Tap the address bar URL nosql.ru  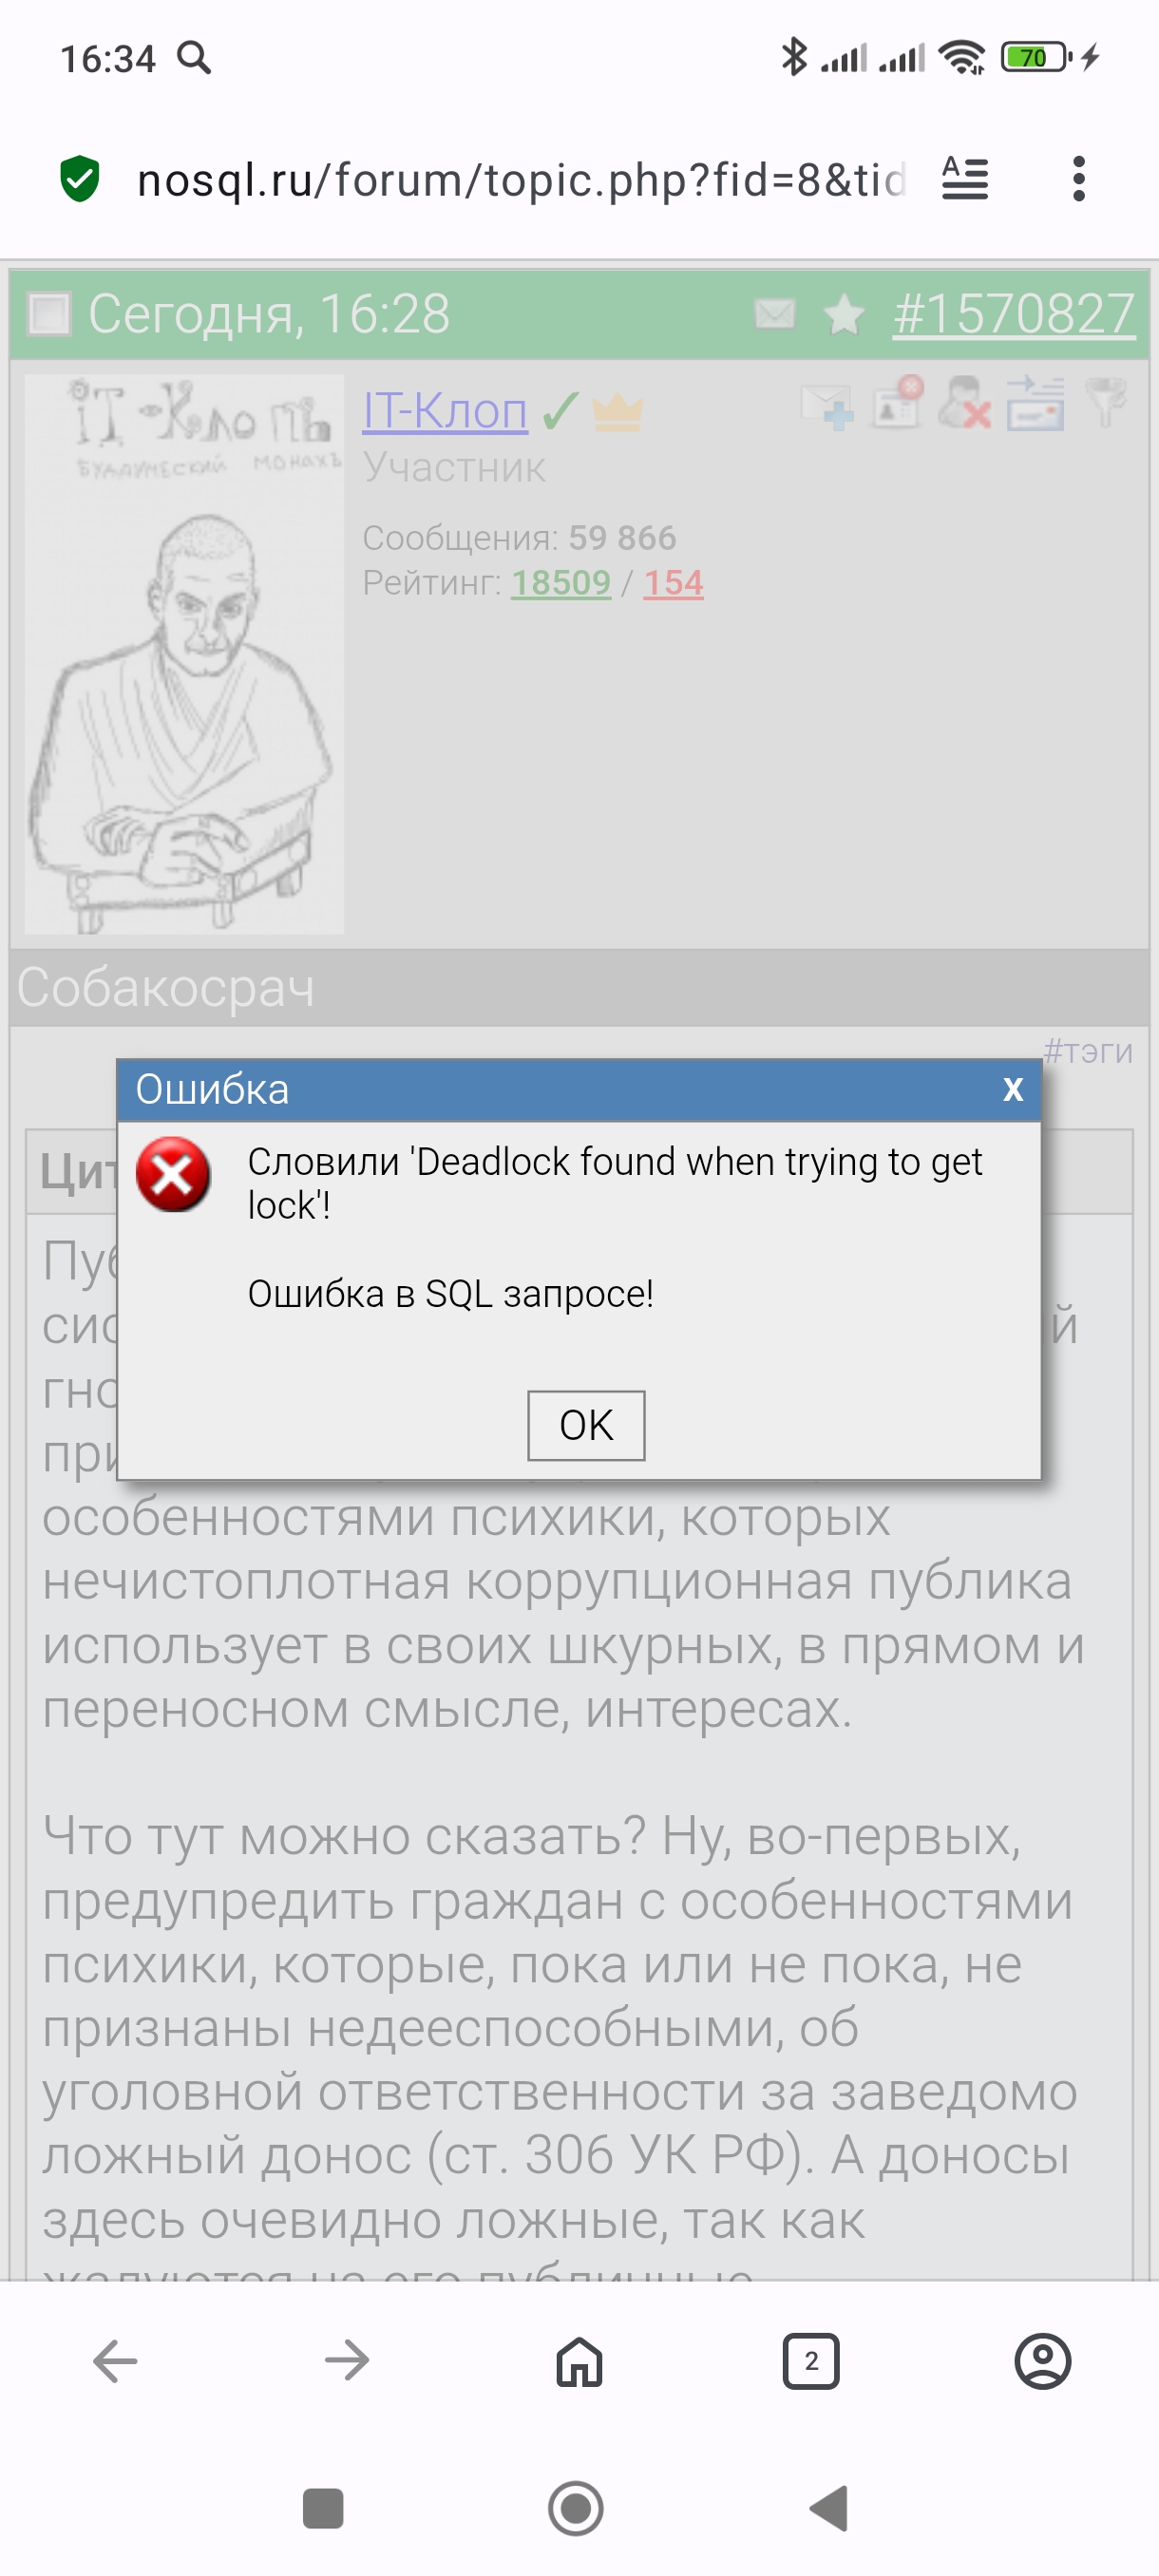click(x=520, y=180)
